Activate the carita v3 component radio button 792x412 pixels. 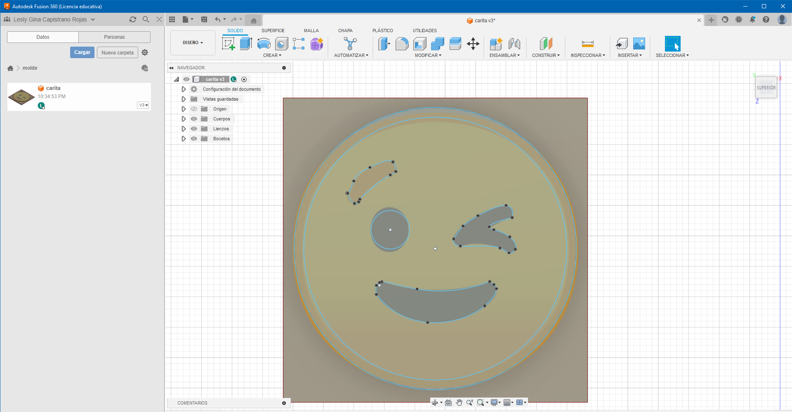244,79
